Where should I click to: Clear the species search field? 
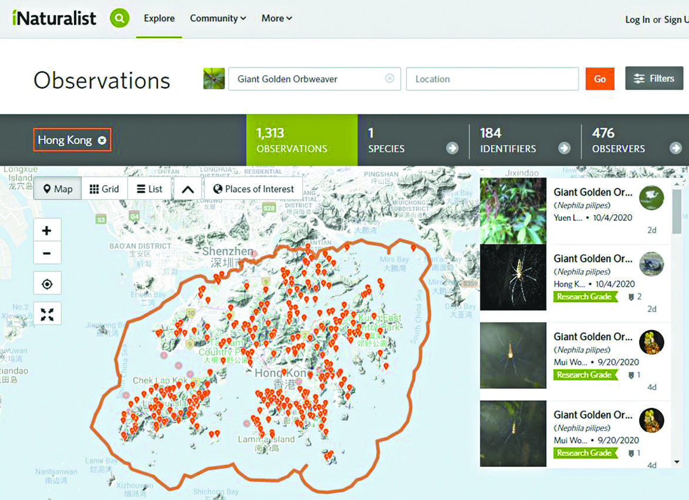[389, 78]
